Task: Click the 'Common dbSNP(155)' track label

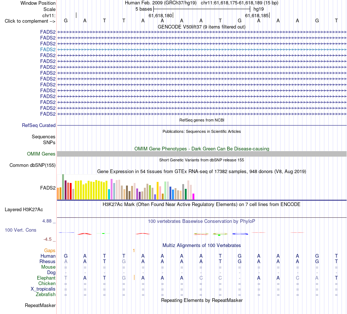Action: (33, 165)
